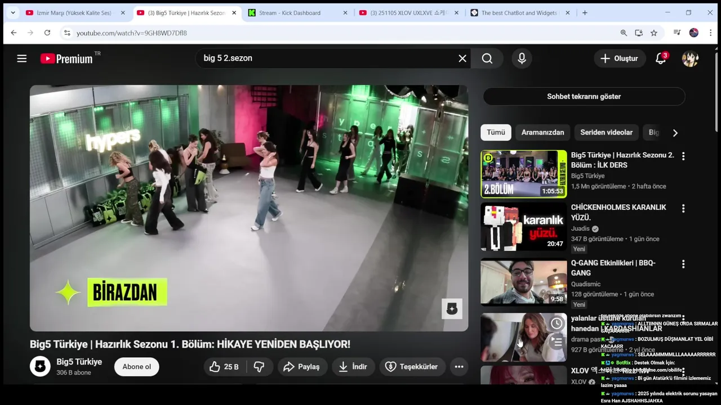This screenshot has width=721, height=405.
Task: Bookmark this page with star
Action: 654,33
